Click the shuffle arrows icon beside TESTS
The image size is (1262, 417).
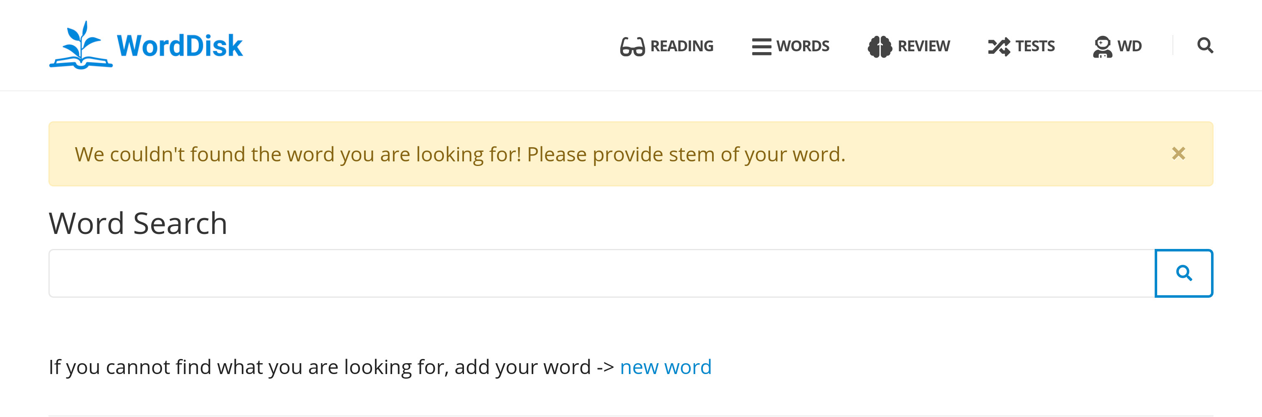[999, 47]
